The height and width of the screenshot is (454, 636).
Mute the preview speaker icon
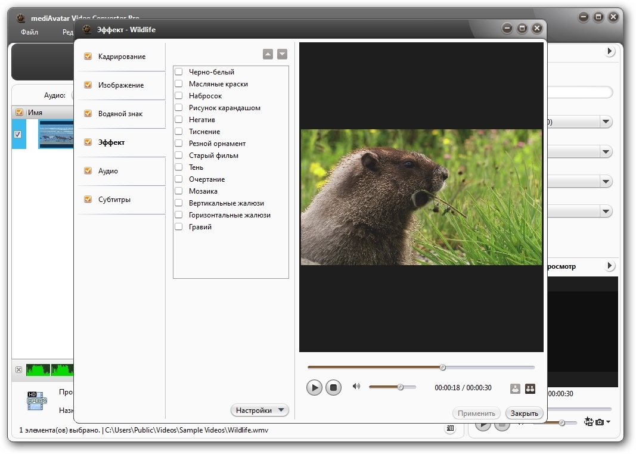[356, 386]
